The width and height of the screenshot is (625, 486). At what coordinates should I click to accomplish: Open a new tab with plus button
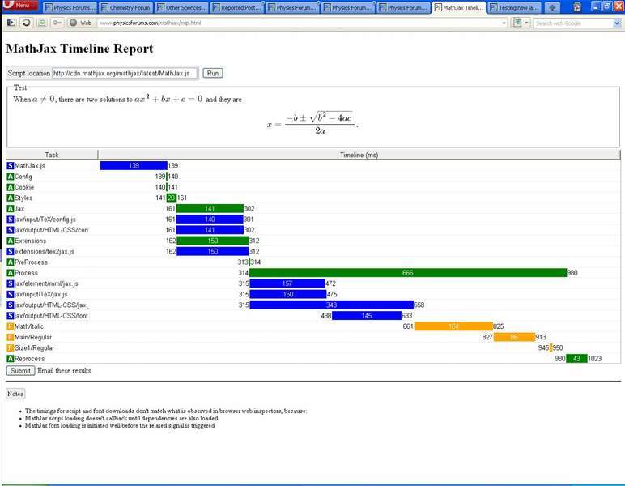[552, 7]
